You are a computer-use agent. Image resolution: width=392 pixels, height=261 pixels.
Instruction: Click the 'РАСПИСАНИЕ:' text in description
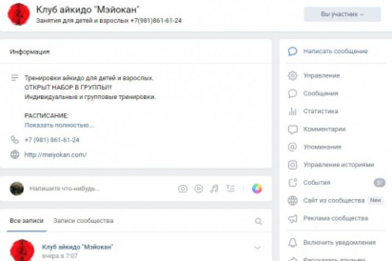point(46,116)
